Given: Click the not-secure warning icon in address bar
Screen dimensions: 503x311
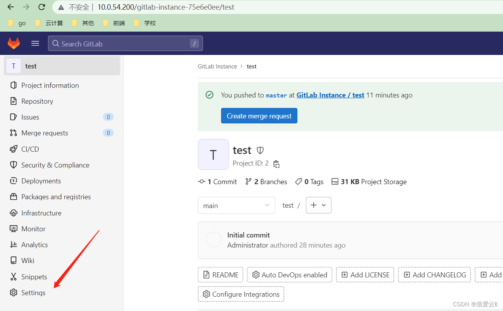Looking at the screenshot, I should point(61,7).
